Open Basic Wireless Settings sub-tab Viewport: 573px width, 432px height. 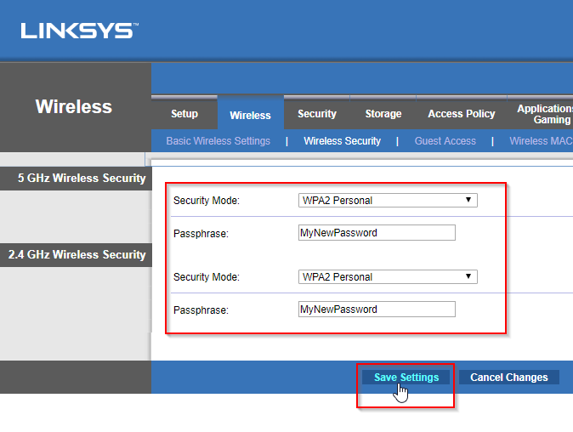tap(218, 140)
